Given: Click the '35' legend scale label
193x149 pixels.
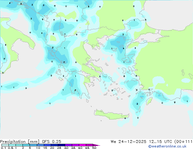Looking at the screenshot, I should tap(73, 148).
